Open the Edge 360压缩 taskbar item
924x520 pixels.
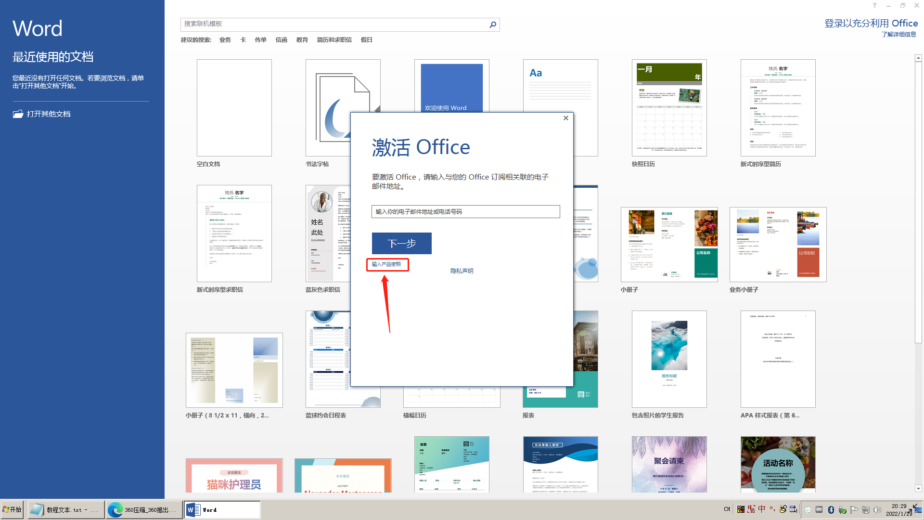click(x=144, y=509)
